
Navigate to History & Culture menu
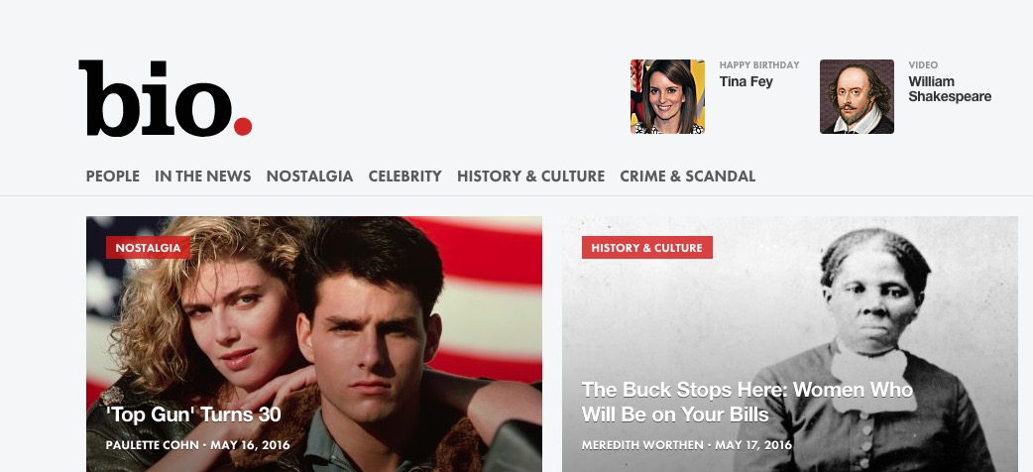click(531, 177)
